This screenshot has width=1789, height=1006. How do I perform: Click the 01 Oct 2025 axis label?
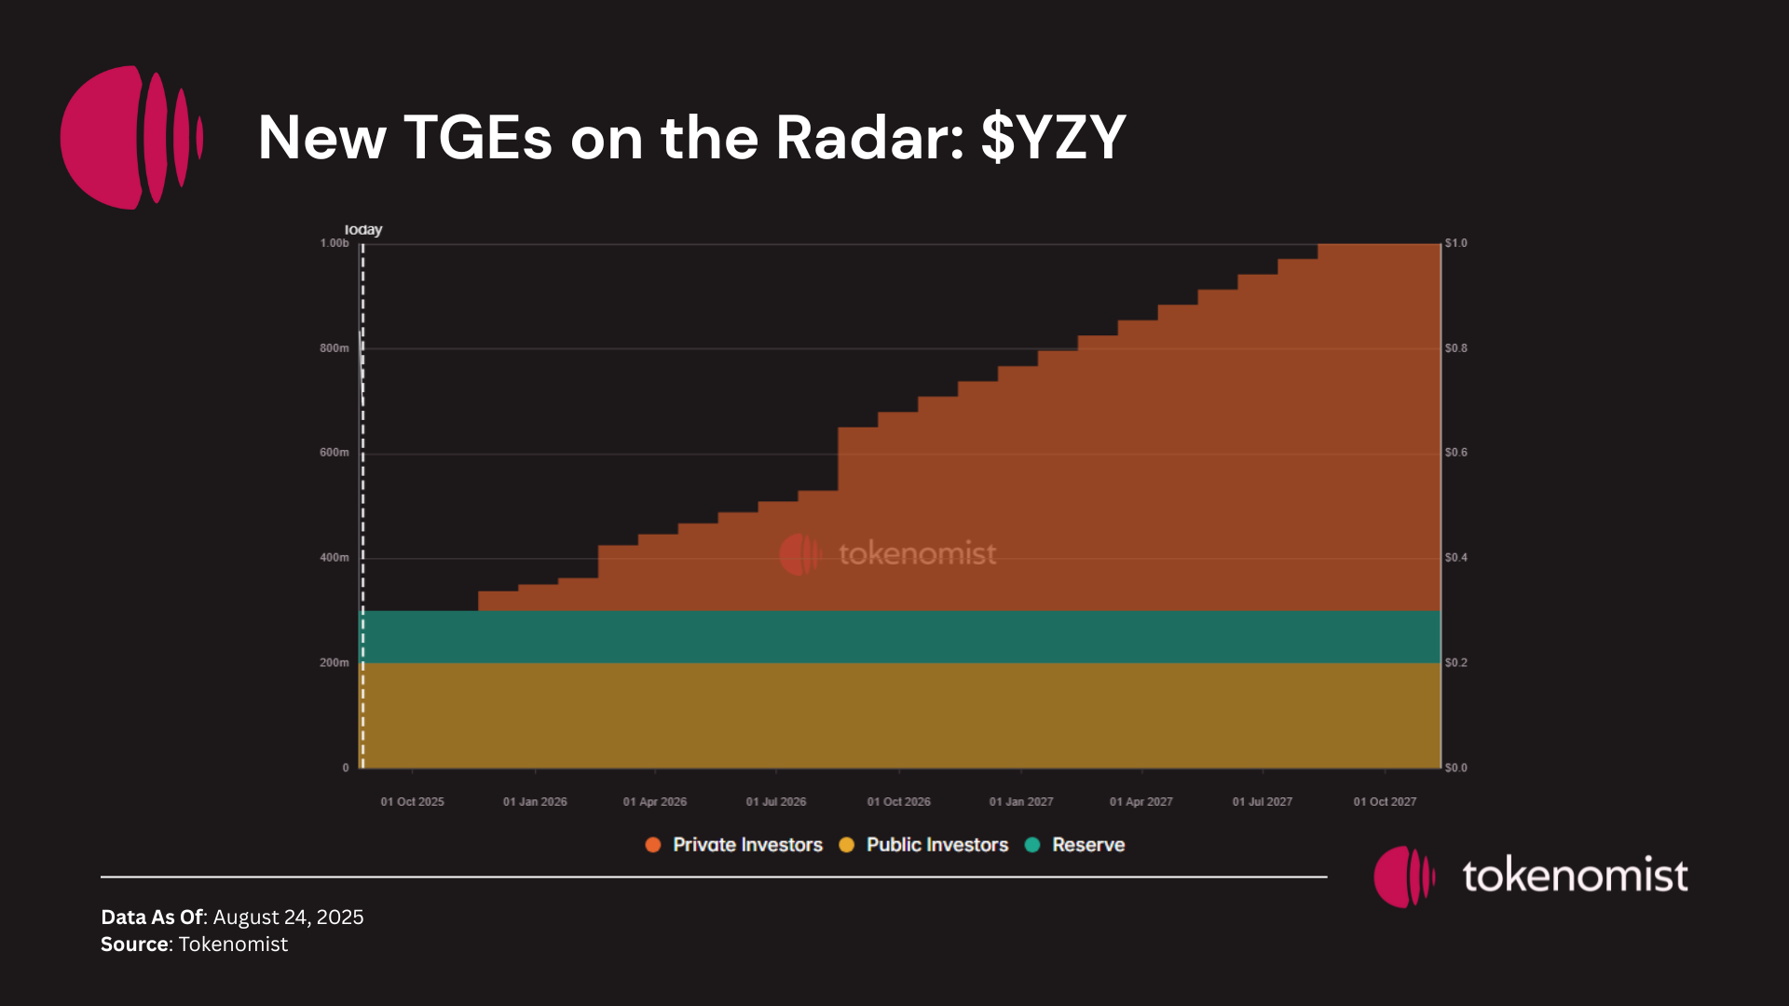coord(412,802)
